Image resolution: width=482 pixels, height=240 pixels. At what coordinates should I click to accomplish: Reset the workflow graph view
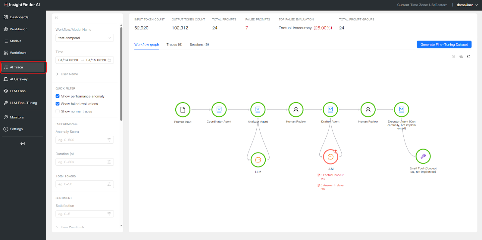[x=468, y=57]
